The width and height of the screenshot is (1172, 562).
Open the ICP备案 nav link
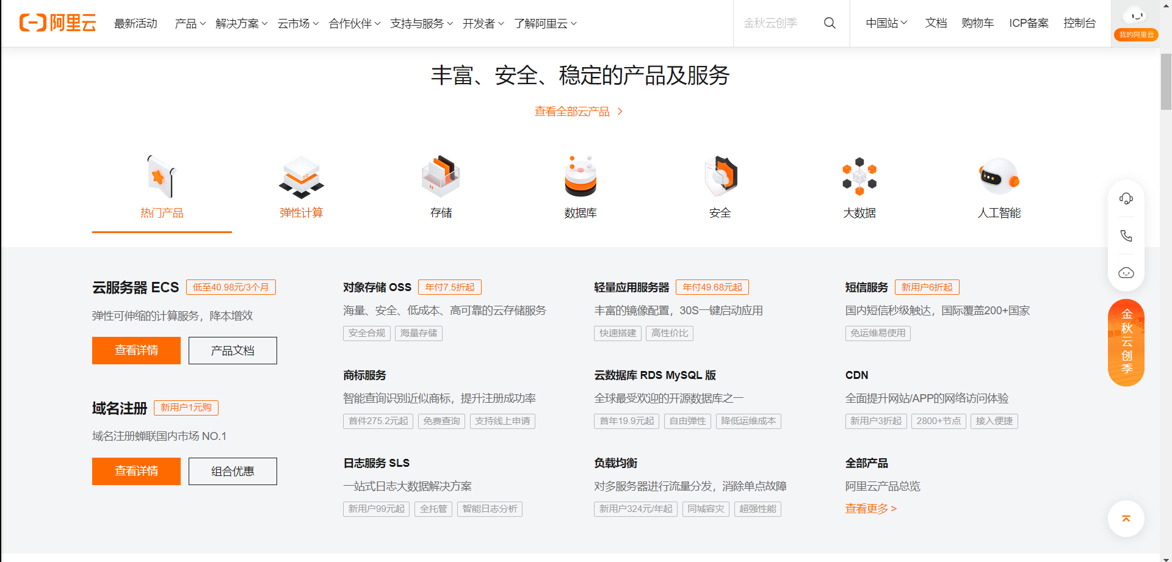tap(1029, 23)
